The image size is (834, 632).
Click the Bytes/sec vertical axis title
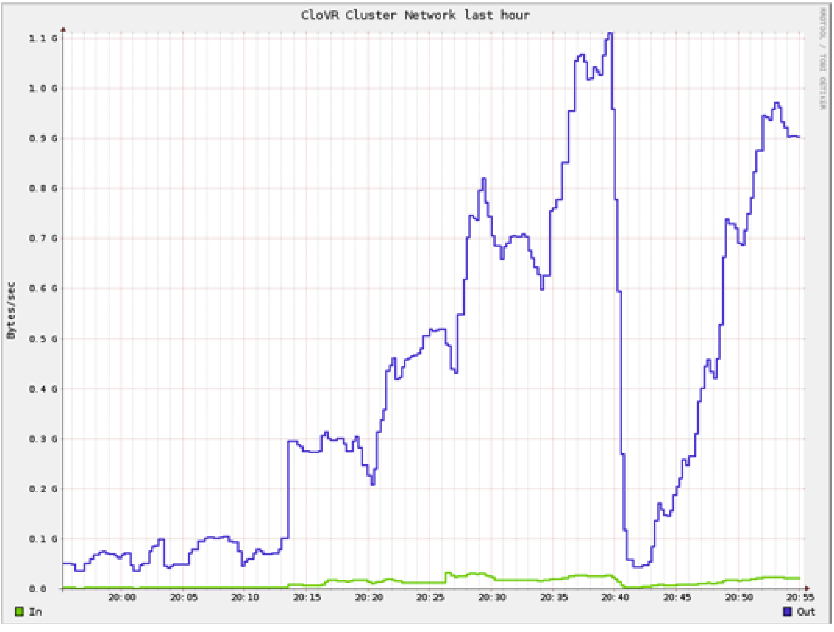pyautogui.click(x=11, y=310)
